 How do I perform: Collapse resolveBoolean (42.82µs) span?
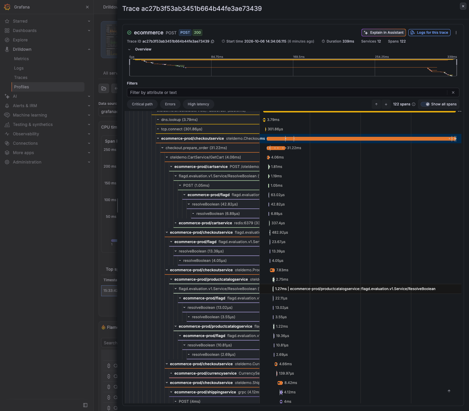coord(189,204)
